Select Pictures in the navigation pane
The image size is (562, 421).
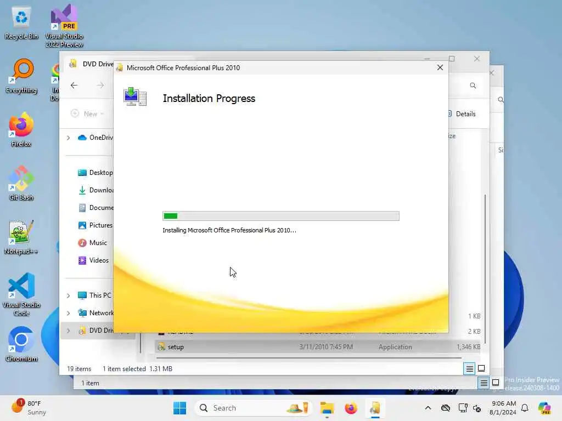(95, 225)
